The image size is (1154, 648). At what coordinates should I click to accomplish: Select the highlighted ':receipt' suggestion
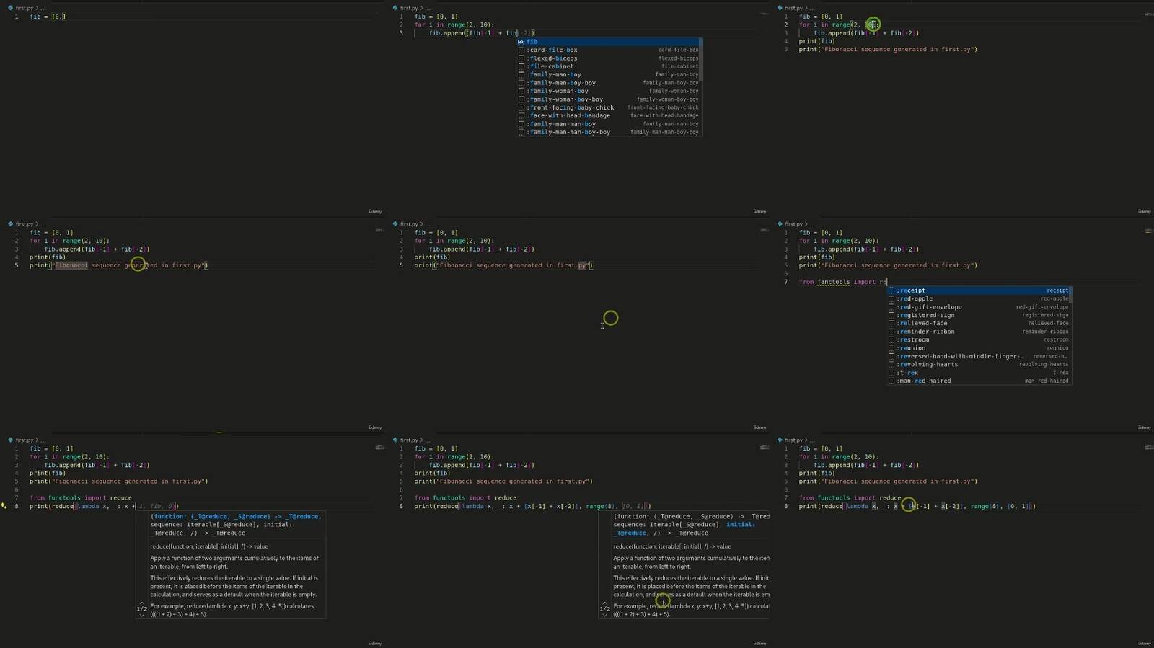pos(978,290)
